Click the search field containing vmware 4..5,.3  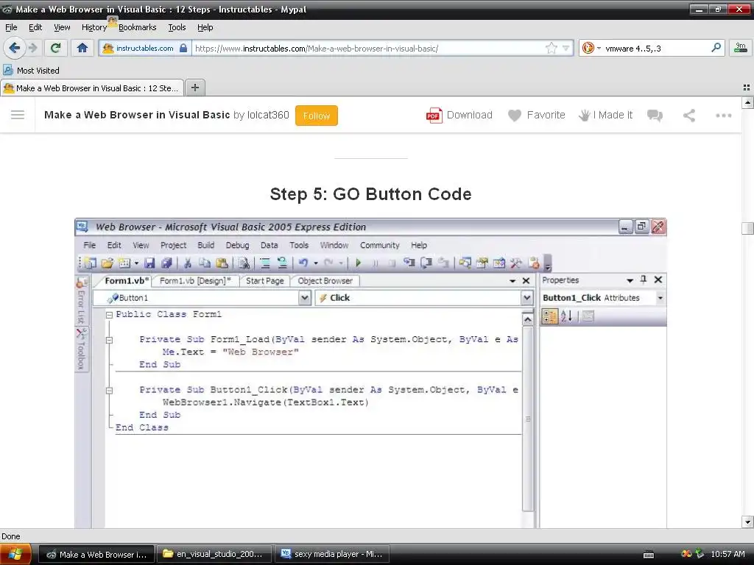click(656, 48)
